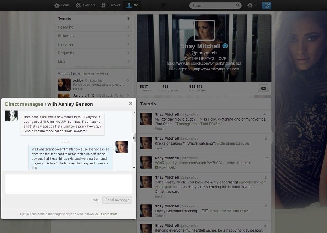Click the verified badge beside Shay Mitchell
The image size is (327, 233).
[x=225, y=46]
